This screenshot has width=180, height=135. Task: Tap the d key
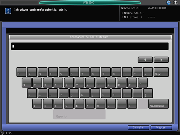[53, 93]
